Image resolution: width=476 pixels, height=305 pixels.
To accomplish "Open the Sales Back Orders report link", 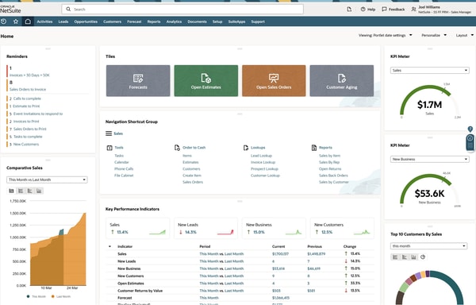I will tap(333, 176).
